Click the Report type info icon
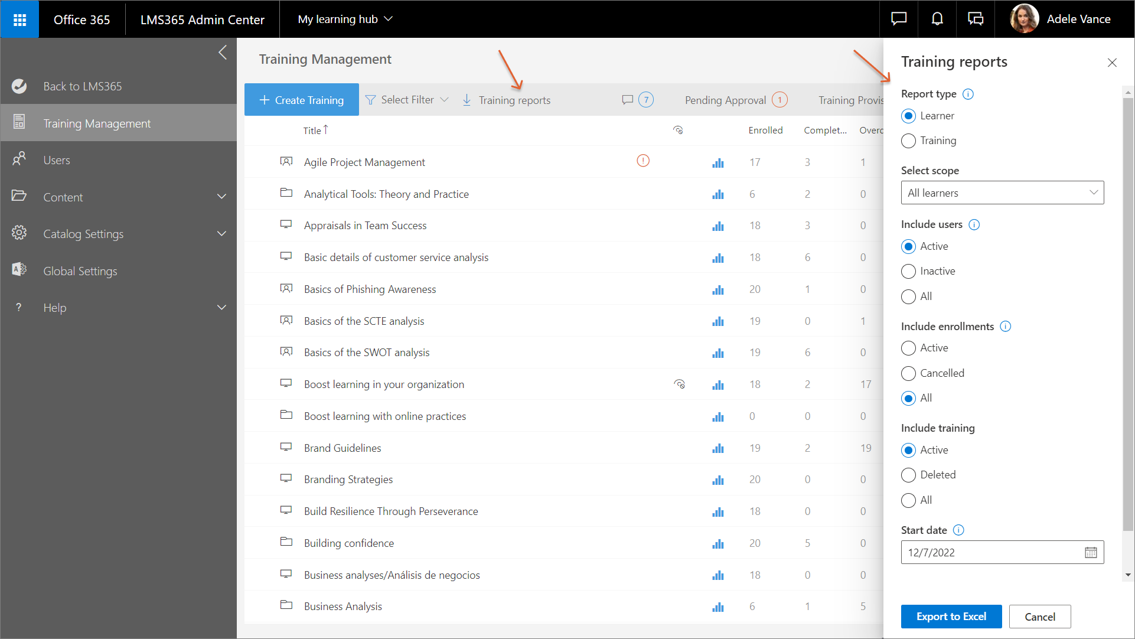 (x=968, y=94)
